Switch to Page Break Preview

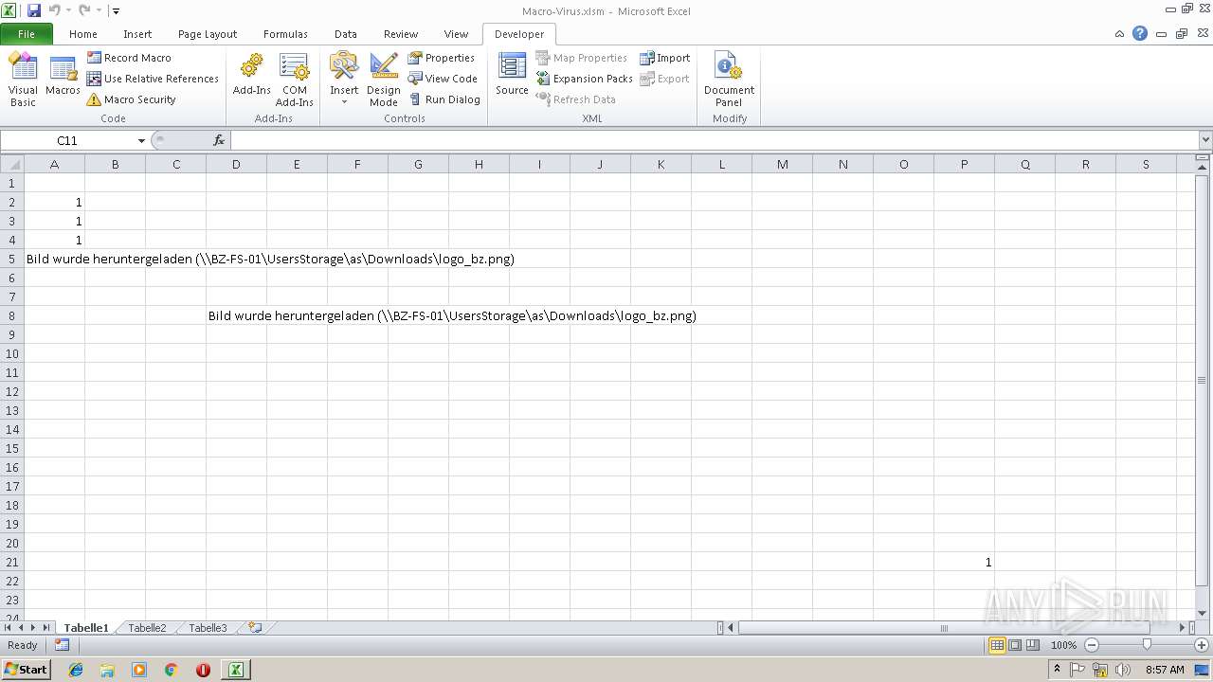(1032, 645)
